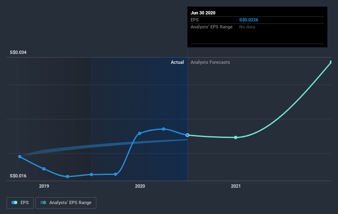Viewport: 338px width, 214px height.
Task: Click the EPS data point at 2019 tick
Action: pos(44,169)
